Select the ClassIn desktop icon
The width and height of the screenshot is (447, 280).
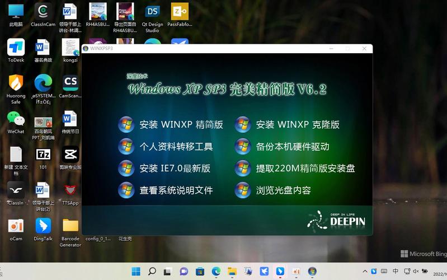pyautogui.click(x=16, y=193)
